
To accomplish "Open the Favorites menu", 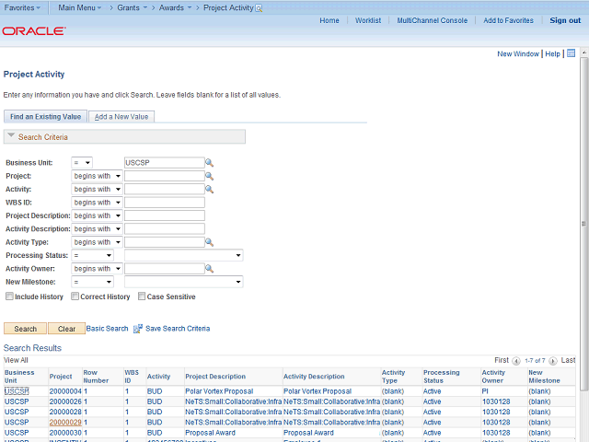I will click(22, 8).
